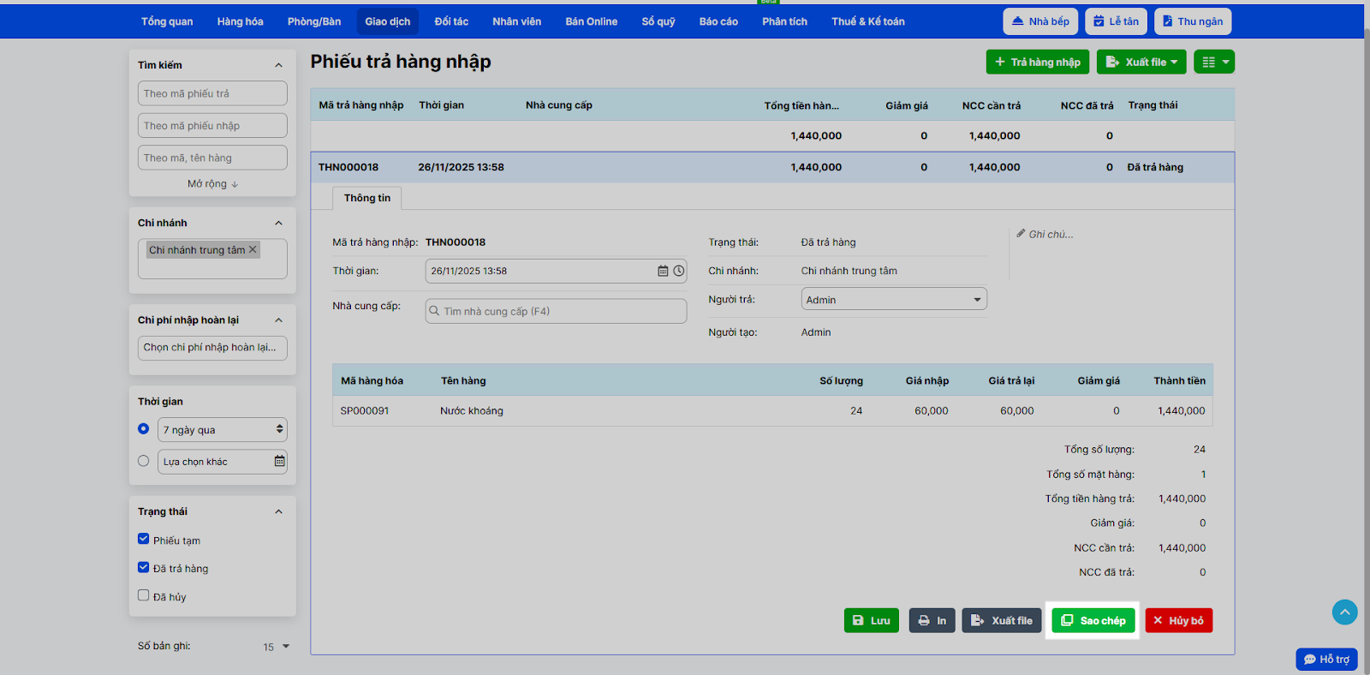Expand search options with Mở rộng
1370x675 pixels.
212,183
